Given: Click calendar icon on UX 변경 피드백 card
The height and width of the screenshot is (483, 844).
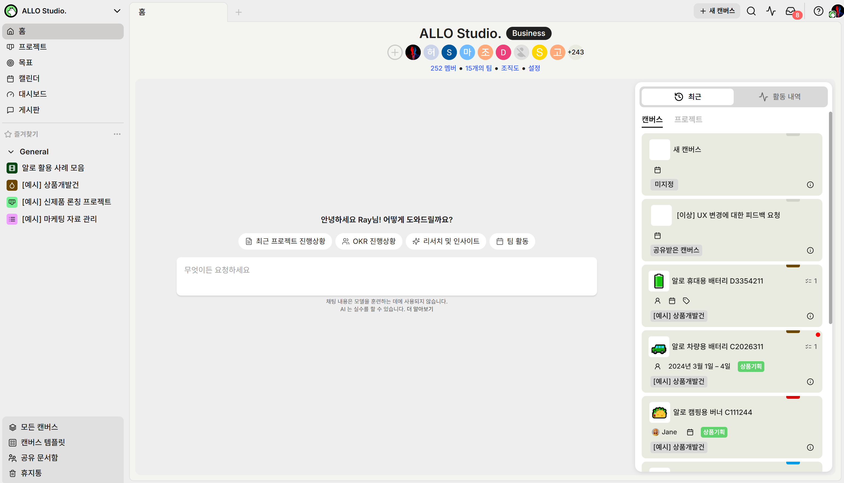Looking at the screenshot, I should coord(658,236).
